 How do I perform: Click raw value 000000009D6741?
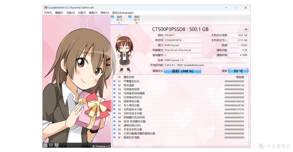[234, 113]
